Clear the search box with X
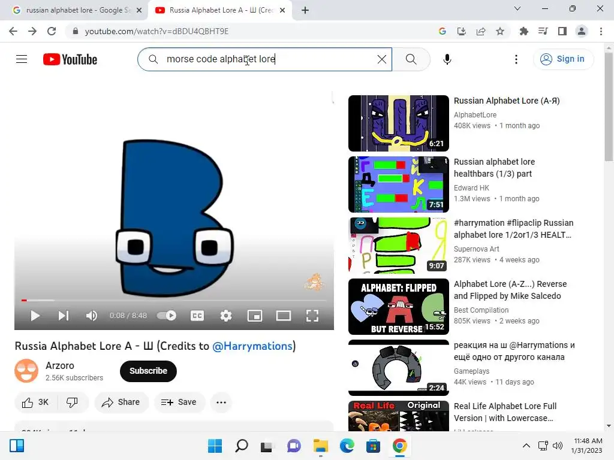This screenshot has height=460, width=614. click(x=381, y=59)
